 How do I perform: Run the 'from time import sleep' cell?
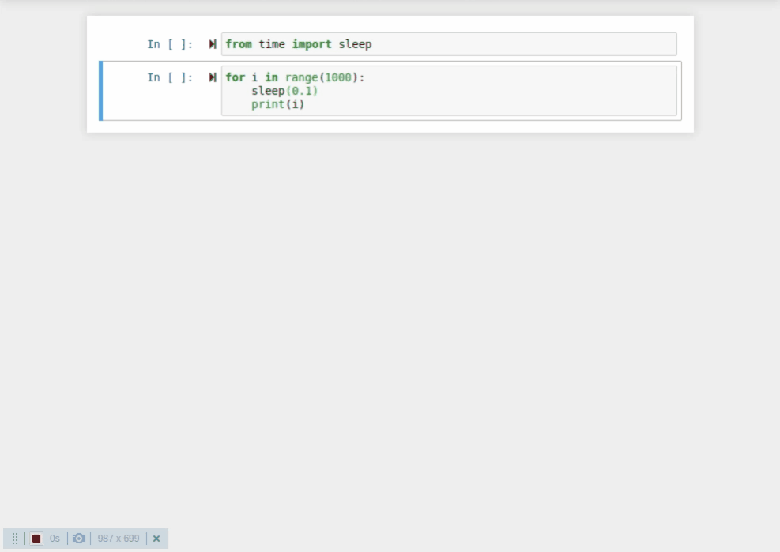213,44
